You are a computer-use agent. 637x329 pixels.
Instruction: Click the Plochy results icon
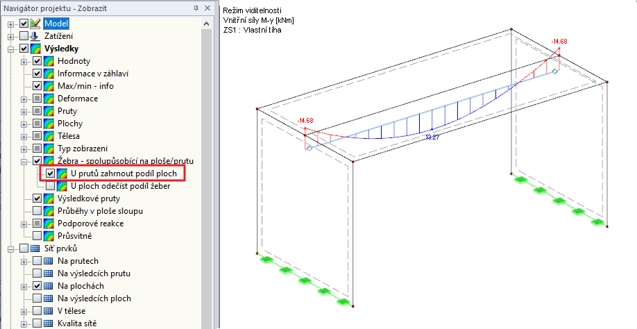coord(49,124)
